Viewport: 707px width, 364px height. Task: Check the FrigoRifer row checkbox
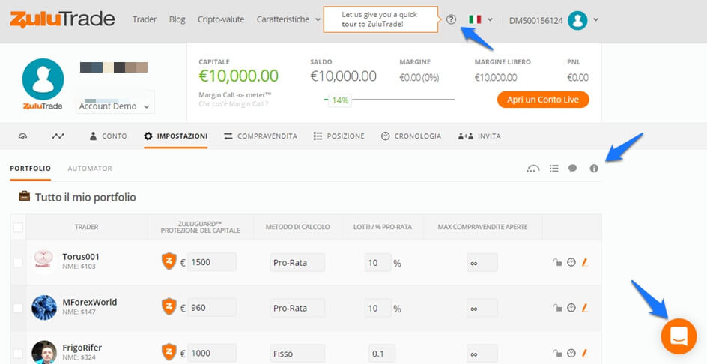click(x=18, y=354)
